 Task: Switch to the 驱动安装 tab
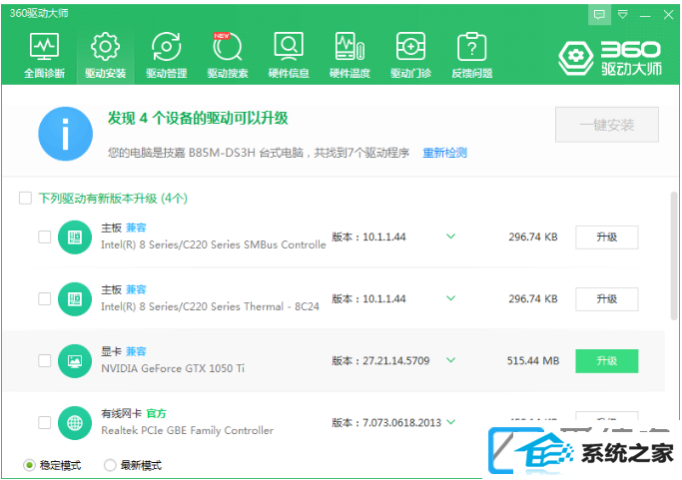[105, 55]
